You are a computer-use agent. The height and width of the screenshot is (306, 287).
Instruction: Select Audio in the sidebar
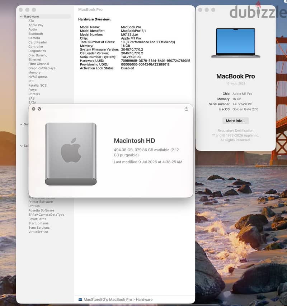tap(33, 29)
